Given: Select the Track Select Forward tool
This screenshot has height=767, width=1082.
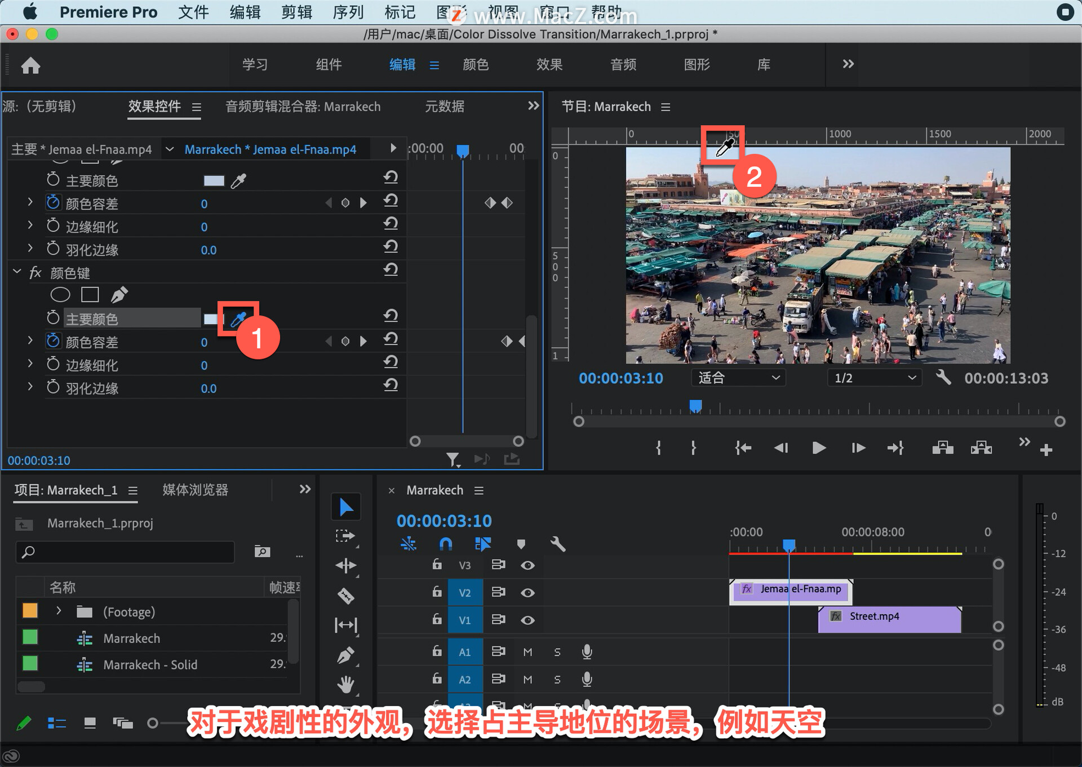Looking at the screenshot, I should (346, 536).
